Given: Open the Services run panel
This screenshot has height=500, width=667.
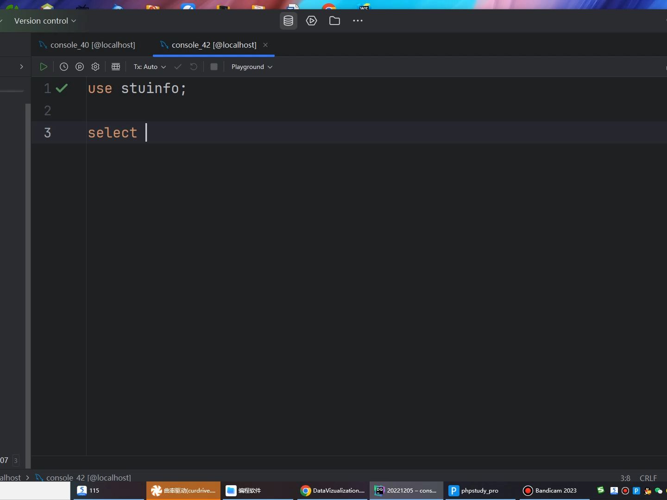Looking at the screenshot, I should click(311, 20).
